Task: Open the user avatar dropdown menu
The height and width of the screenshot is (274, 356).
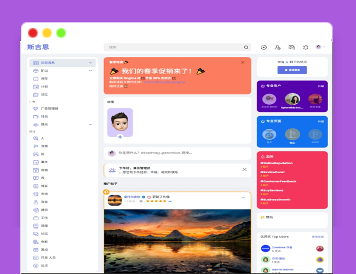Action: pos(320,47)
